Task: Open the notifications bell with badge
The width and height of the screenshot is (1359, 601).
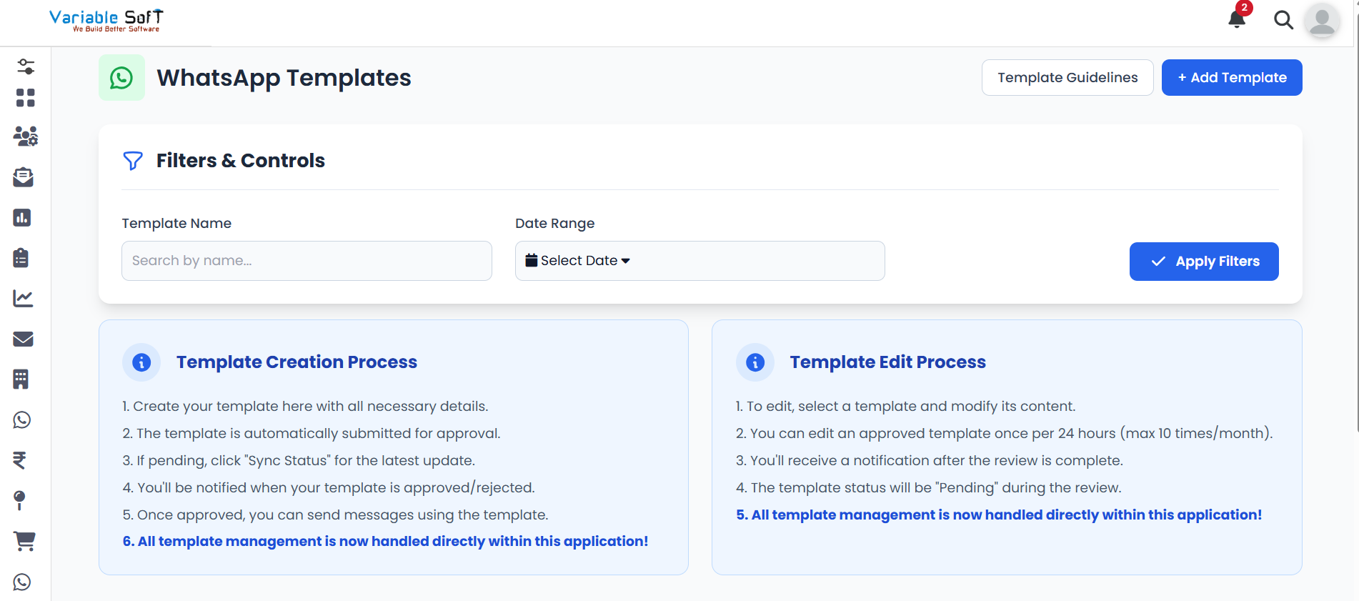Action: 1237,19
